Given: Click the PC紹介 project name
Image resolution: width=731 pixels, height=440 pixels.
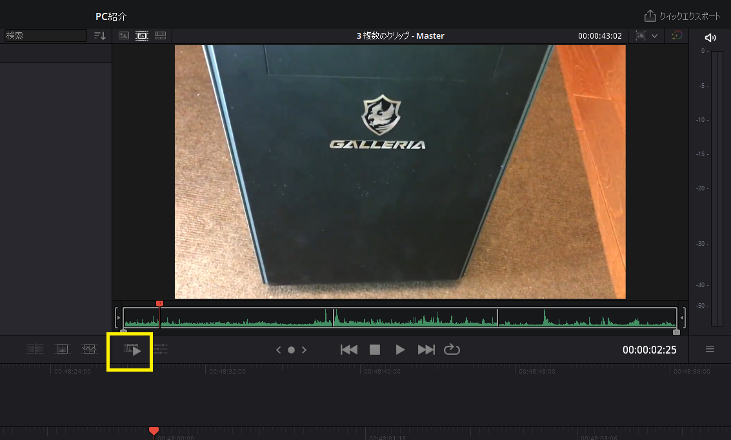Looking at the screenshot, I should 111,16.
